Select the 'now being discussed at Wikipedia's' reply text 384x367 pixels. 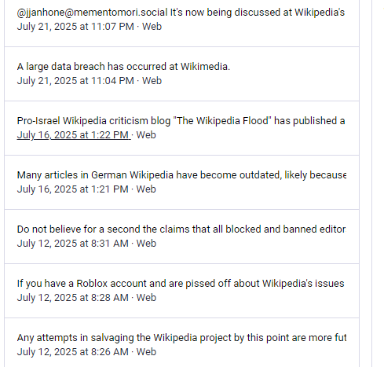[258, 13]
